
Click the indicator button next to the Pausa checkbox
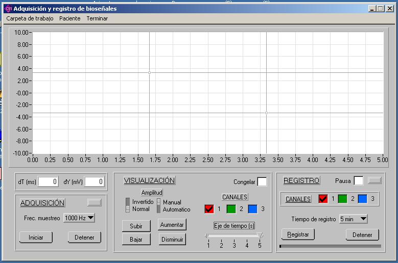pyautogui.click(x=374, y=180)
